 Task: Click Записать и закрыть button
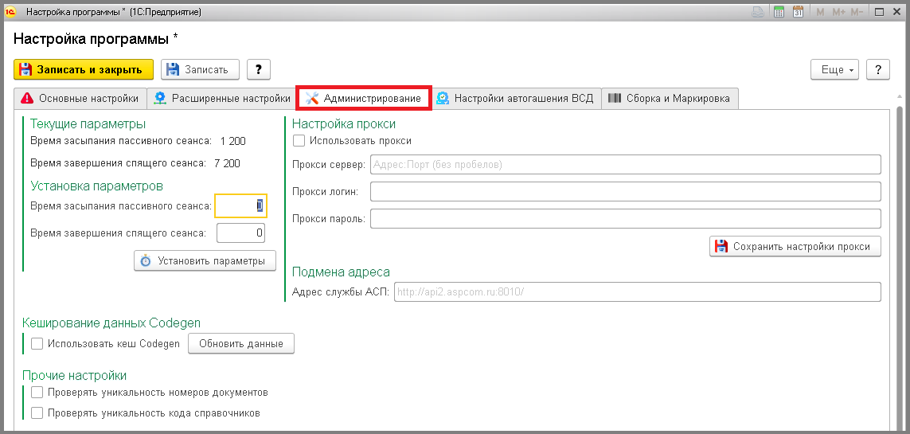84,69
